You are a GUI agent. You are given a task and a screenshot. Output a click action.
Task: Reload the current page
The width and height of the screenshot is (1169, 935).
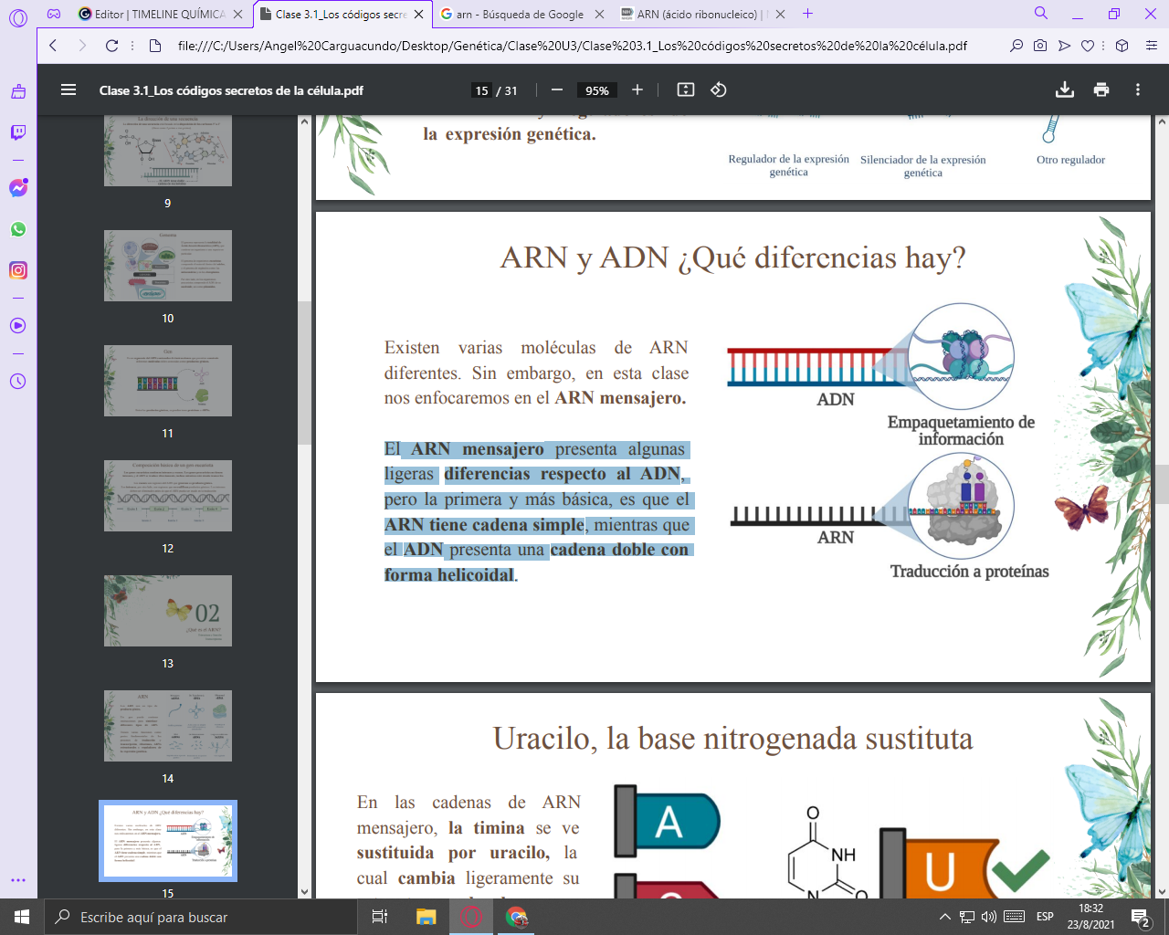pyautogui.click(x=111, y=46)
